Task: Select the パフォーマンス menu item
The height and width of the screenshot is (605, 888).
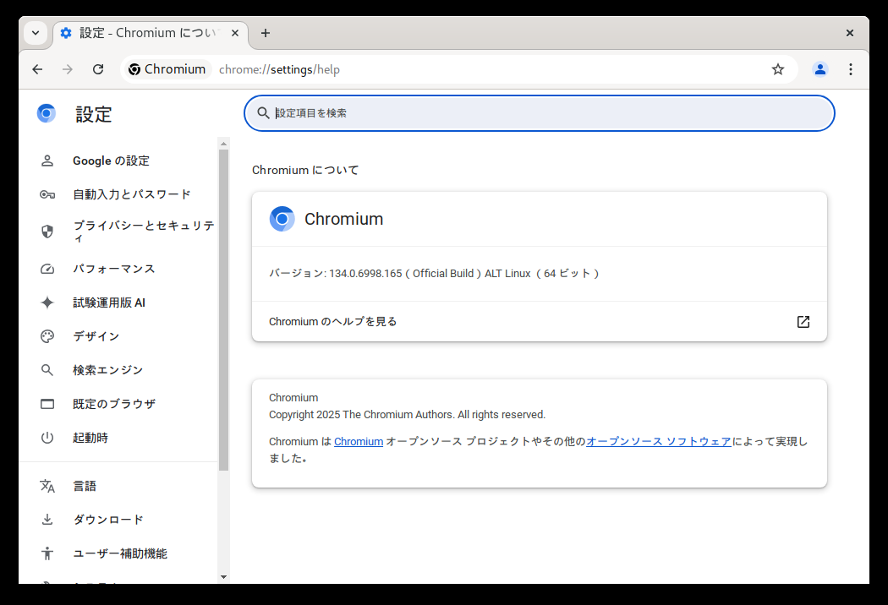Action: [x=113, y=269]
